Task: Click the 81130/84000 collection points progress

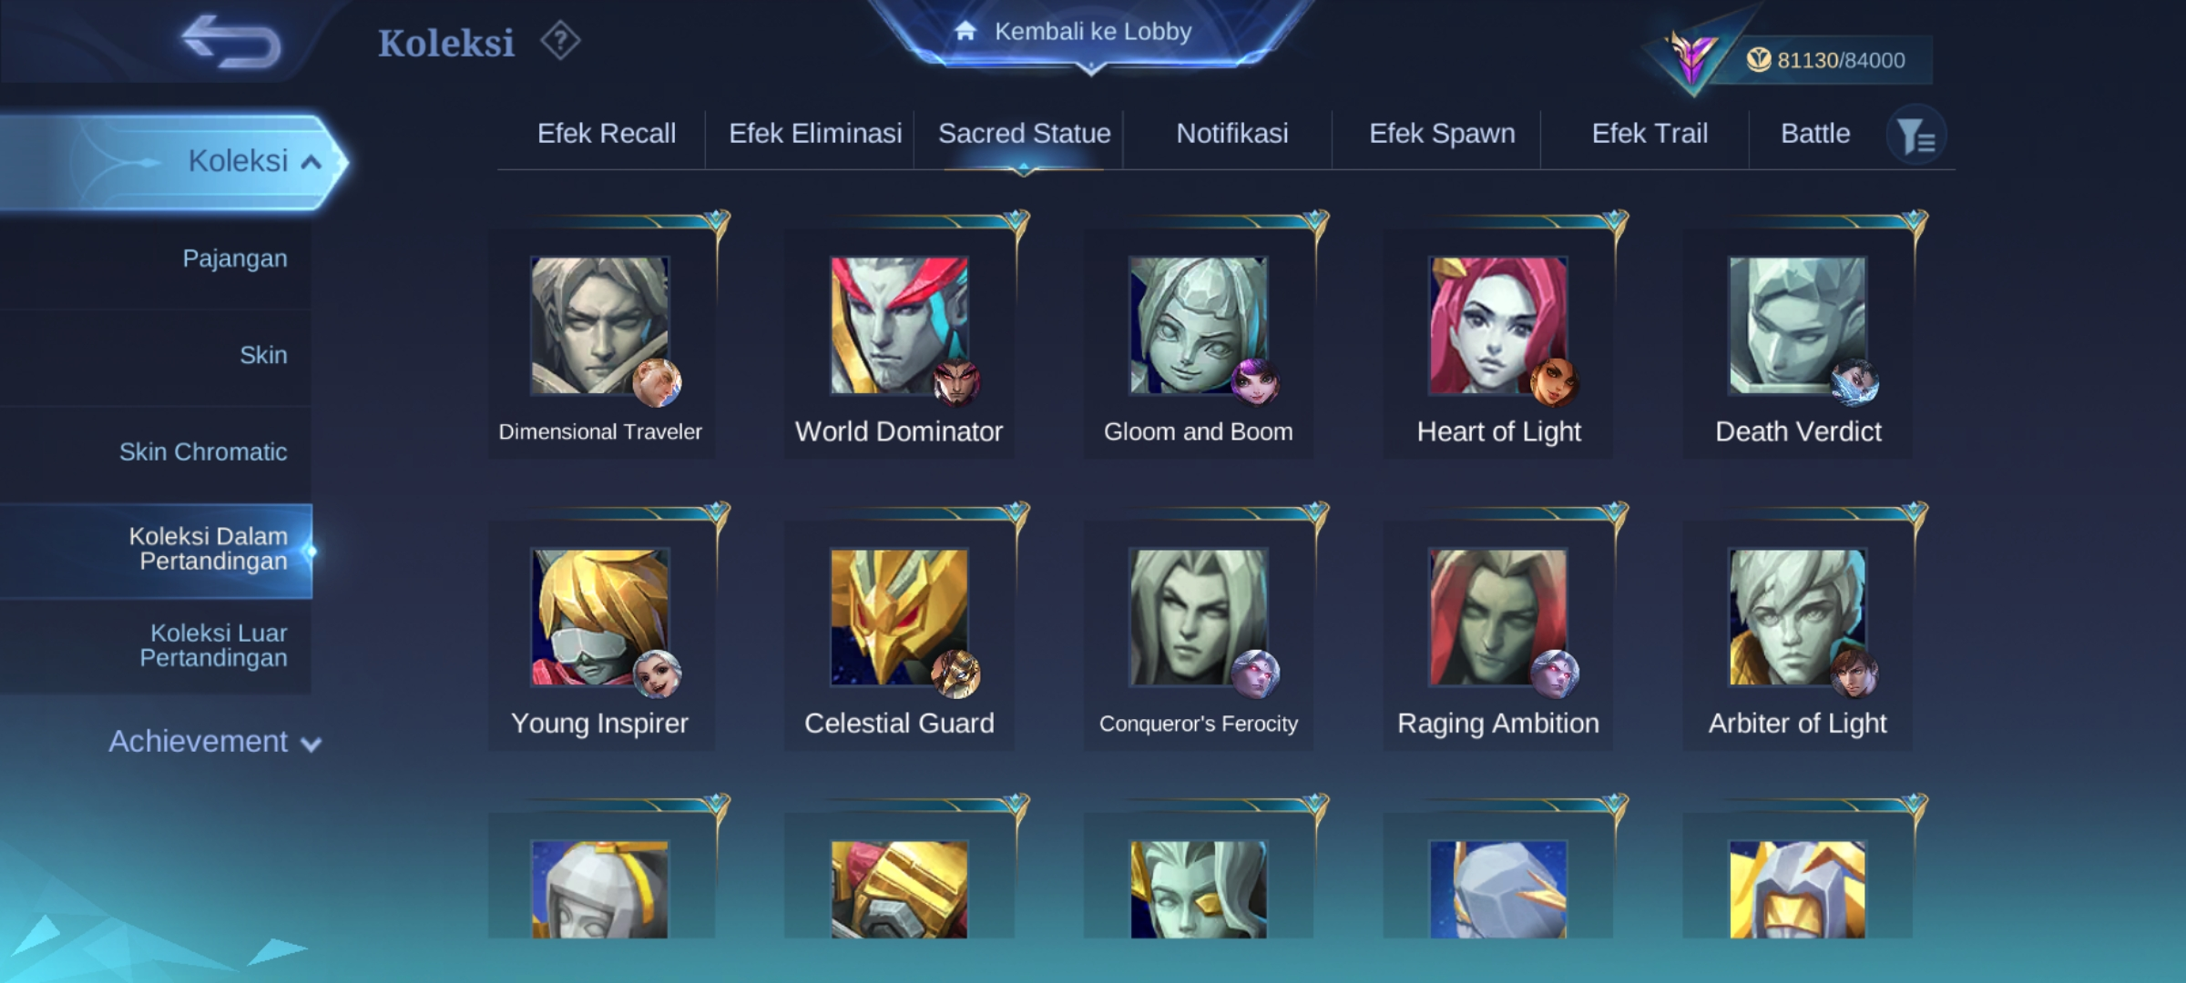Action: [x=1840, y=60]
